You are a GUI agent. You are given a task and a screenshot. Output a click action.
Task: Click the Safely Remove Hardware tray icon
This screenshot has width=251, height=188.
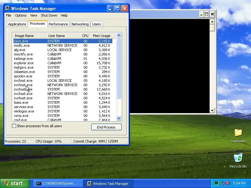click(222, 183)
